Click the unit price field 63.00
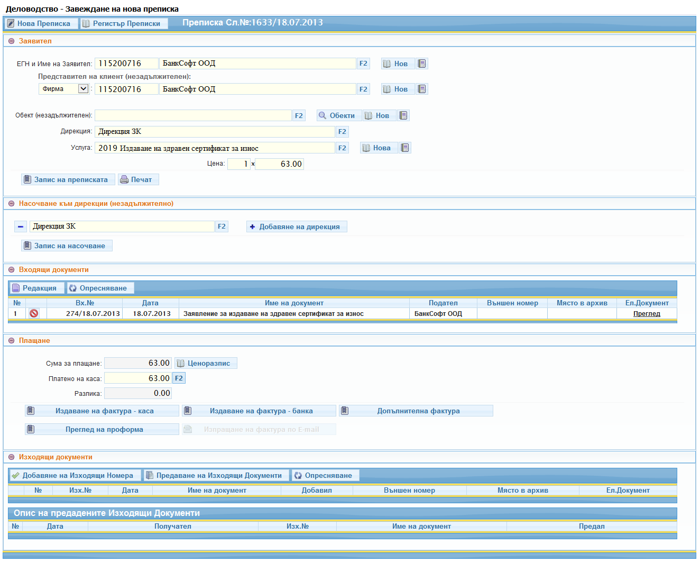The height and width of the screenshot is (562, 700). click(279, 164)
